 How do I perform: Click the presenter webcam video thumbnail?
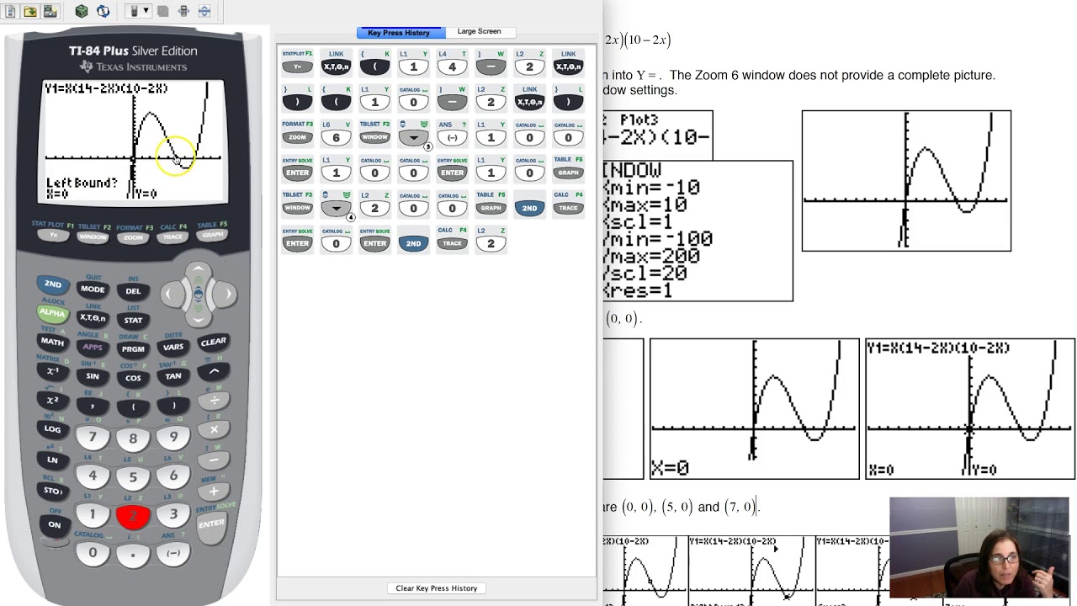click(979, 548)
